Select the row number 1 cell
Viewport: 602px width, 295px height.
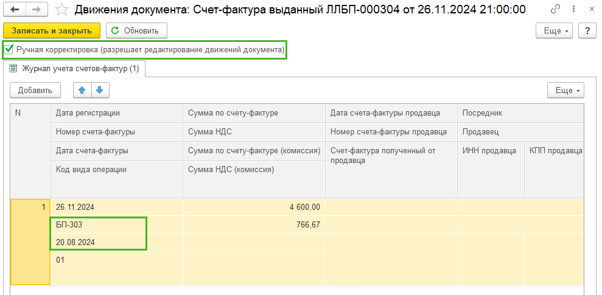pyautogui.click(x=30, y=241)
